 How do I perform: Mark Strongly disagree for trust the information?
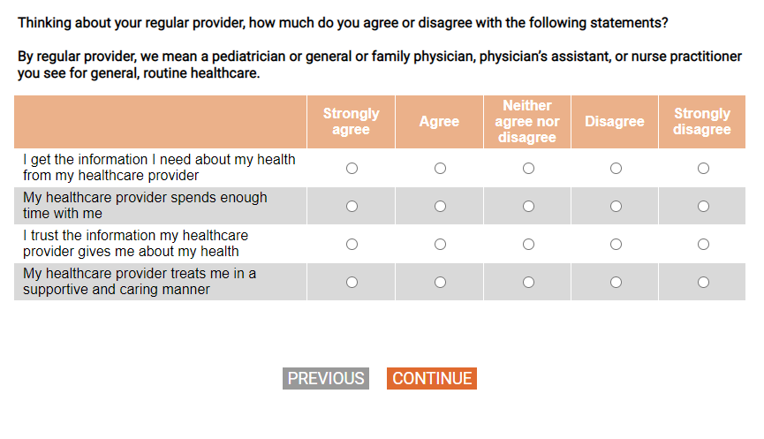tap(703, 244)
